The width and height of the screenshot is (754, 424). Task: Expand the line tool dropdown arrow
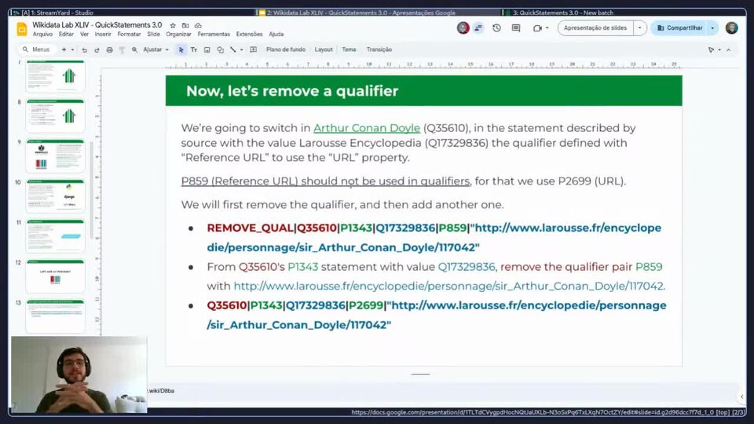(241, 49)
